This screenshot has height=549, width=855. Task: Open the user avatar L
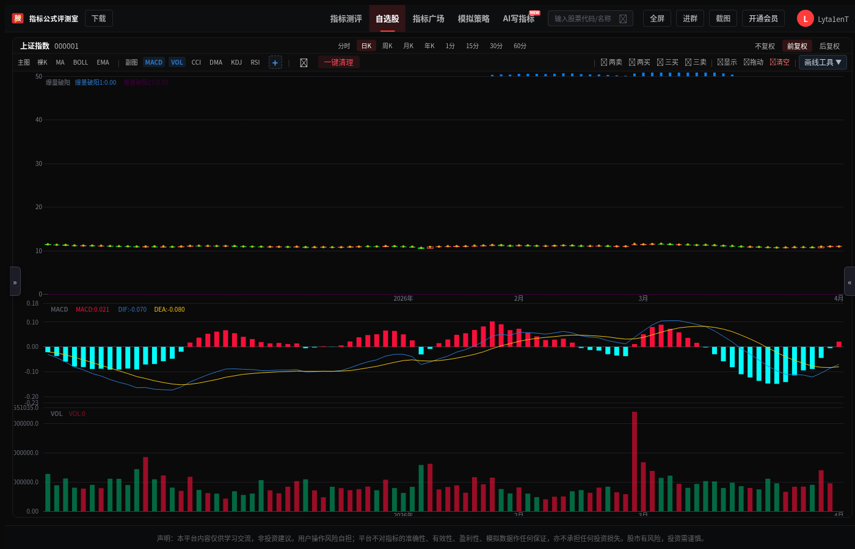(806, 19)
